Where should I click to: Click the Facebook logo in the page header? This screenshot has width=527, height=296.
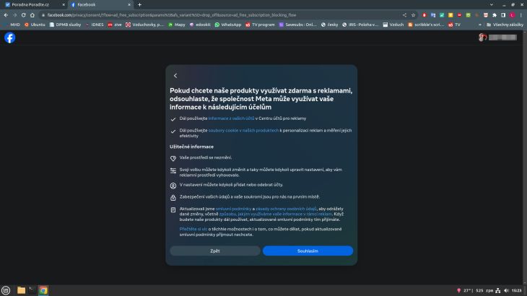click(10, 38)
